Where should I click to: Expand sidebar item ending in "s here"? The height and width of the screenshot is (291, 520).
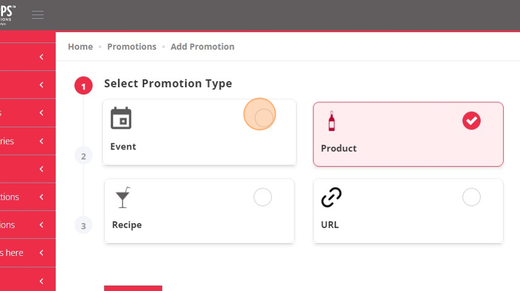pos(28,252)
